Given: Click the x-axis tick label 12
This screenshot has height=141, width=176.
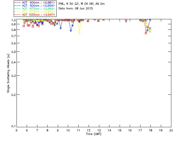Looking at the screenshot, I should click(89, 130).
